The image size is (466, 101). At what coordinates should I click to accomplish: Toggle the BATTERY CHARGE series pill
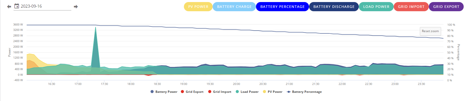click(x=234, y=7)
